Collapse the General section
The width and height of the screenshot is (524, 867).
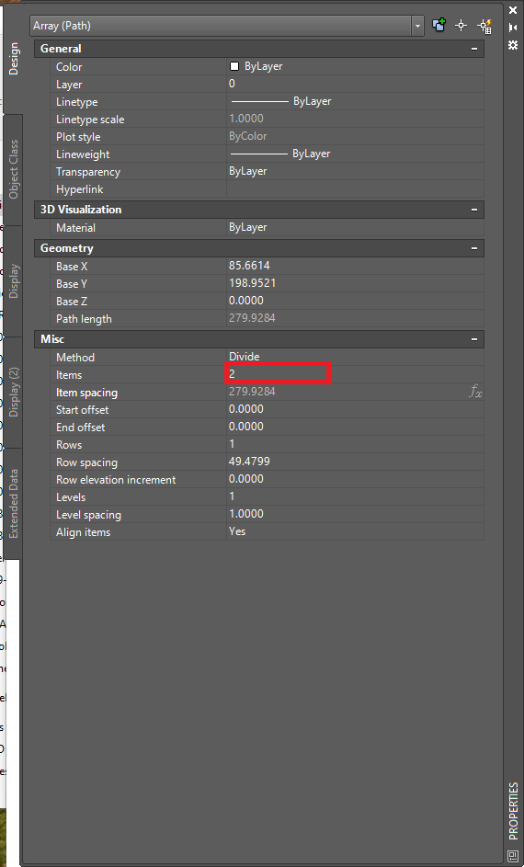click(474, 49)
